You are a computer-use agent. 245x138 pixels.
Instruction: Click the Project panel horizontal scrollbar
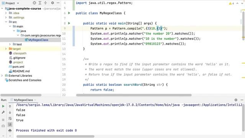click(x=21, y=95)
